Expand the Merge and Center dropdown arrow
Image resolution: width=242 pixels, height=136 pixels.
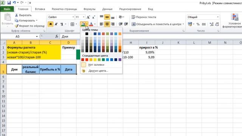[x=183, y=24]
